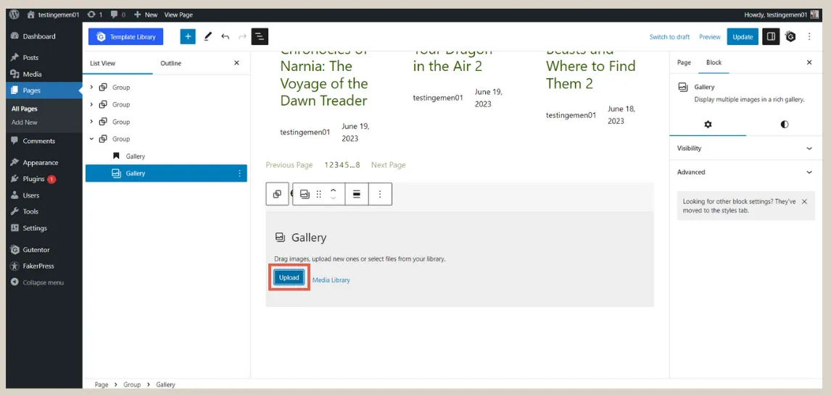The width and height of the screenshot is (831, 396).
Task: Open Tools menu in sidebar
Action: 44,211
